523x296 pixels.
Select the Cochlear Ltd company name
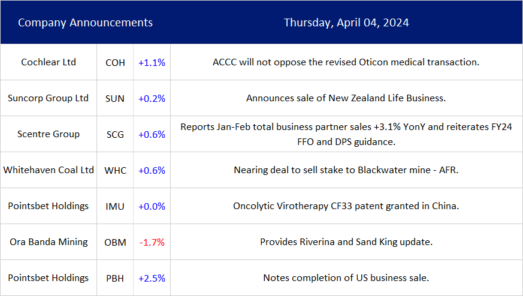click(49, 62)
